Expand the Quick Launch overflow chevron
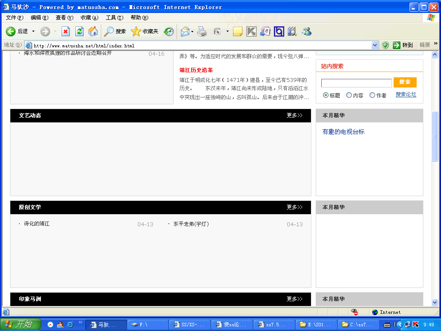The height and width of the screenshot is (331, 441). pyautogui.click(x=81, y=322)
